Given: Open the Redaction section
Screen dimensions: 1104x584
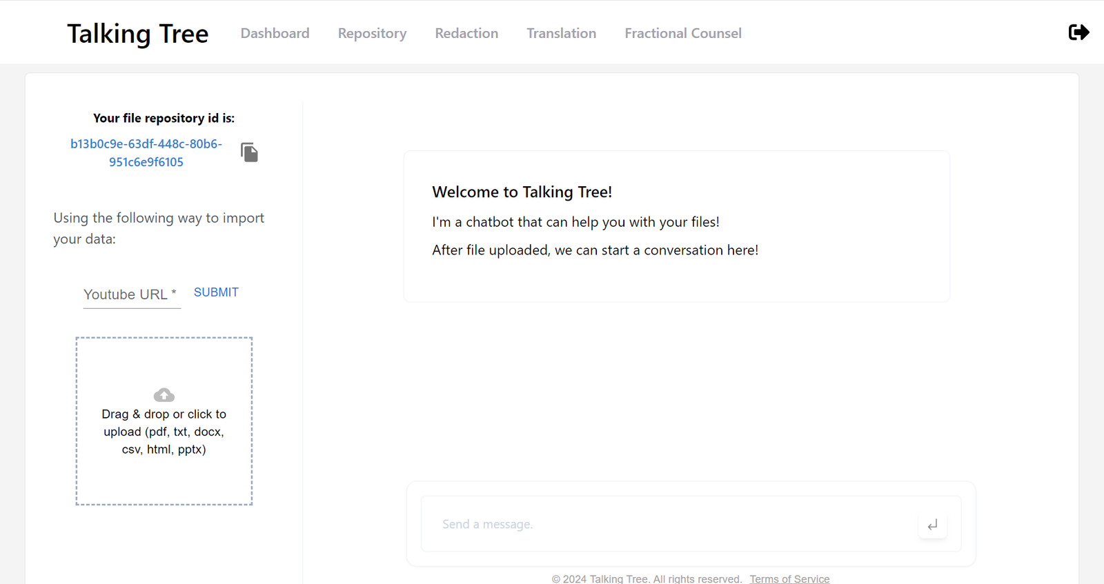Looking at the screenshot, I should click(466, 33).
